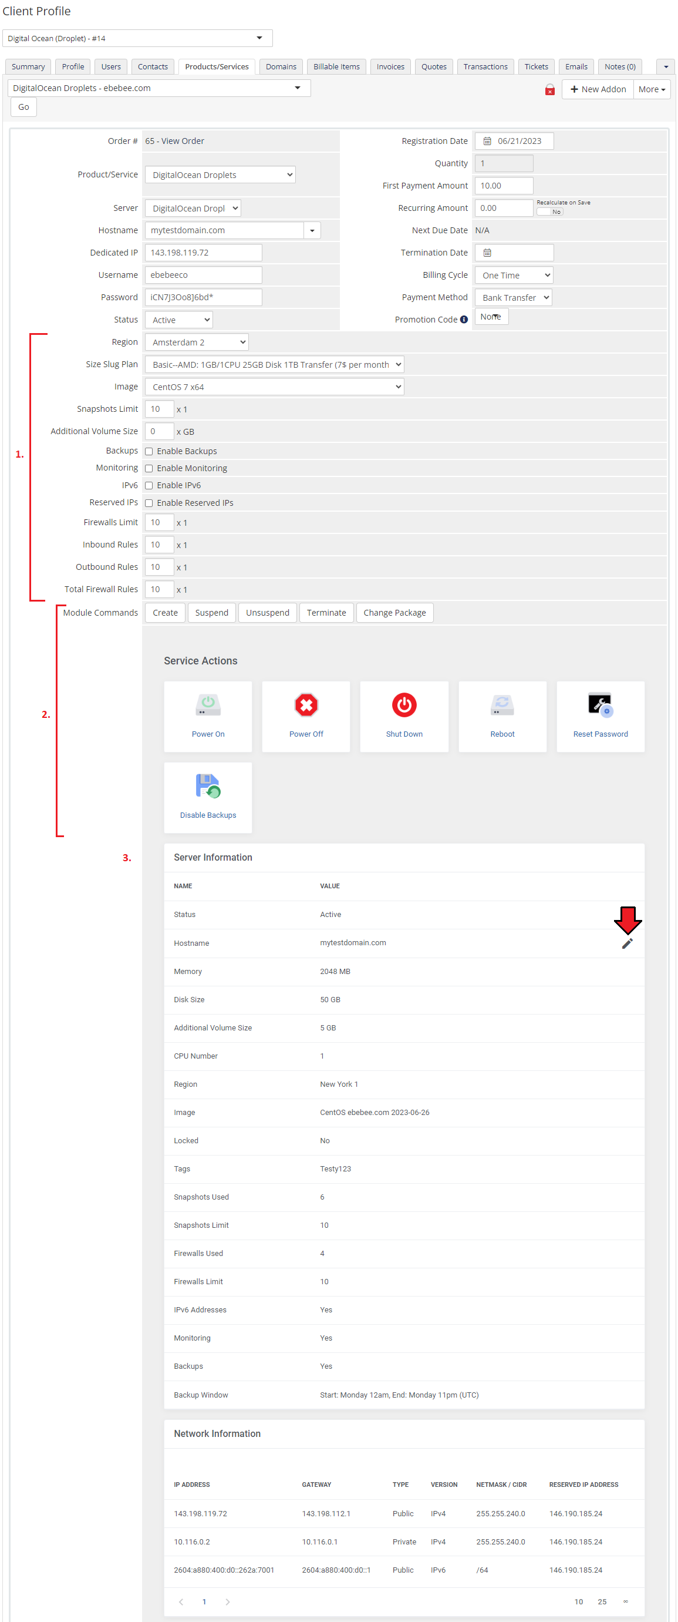
Task: Open the Product/Service dropdown
Action: pos(220,174)
